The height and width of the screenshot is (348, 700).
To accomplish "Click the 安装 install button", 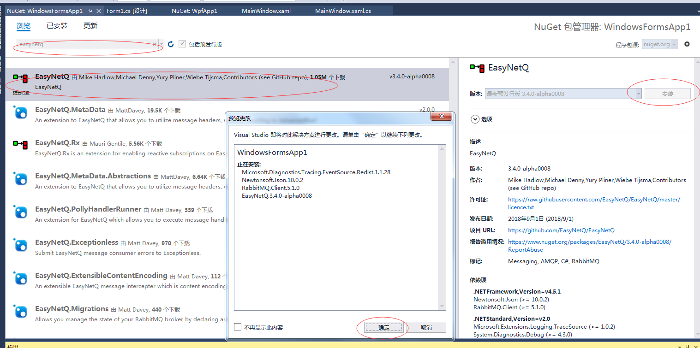I will 668,94.
